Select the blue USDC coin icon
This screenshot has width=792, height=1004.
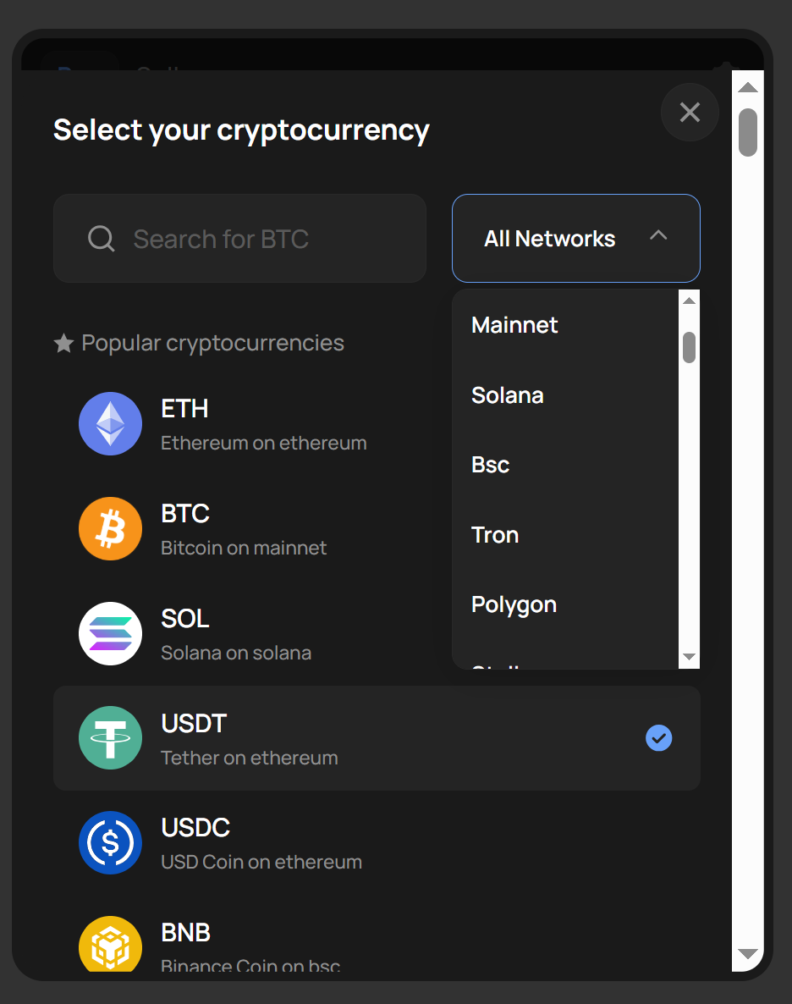(110, 843)
